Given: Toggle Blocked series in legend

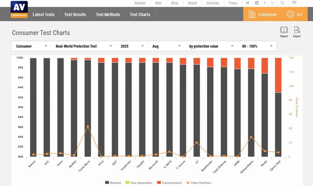Looking at the screenshot, I should click(x=113, y=183).
